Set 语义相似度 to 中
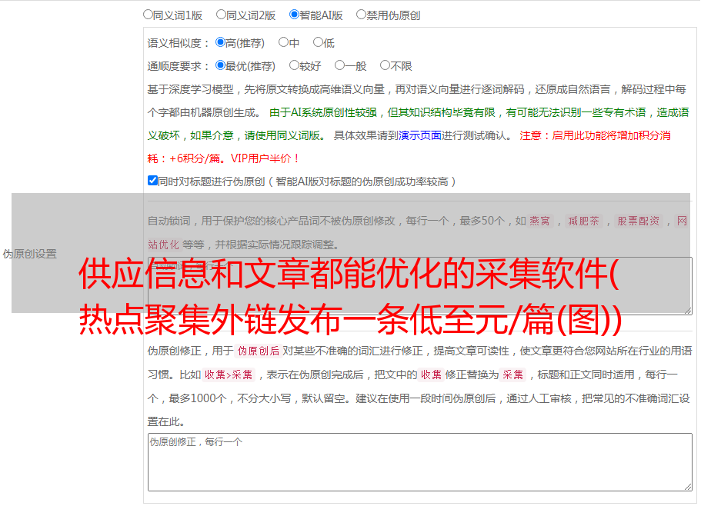The width and height of the screenshot is (701, 506). click(x=283, y=42)
